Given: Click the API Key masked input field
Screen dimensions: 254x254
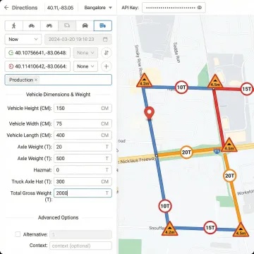Looking at the screenshot, I should [x=174, y=8].
